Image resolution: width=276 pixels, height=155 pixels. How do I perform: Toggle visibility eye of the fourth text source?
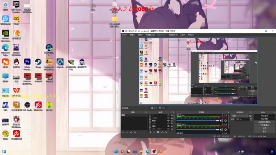[168, 123]
